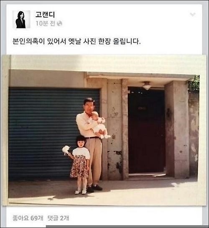The image size is (209, 228).
Task: Open the 고캔디 profile picture
Action: pyautogui.click(x=21, y=19)
